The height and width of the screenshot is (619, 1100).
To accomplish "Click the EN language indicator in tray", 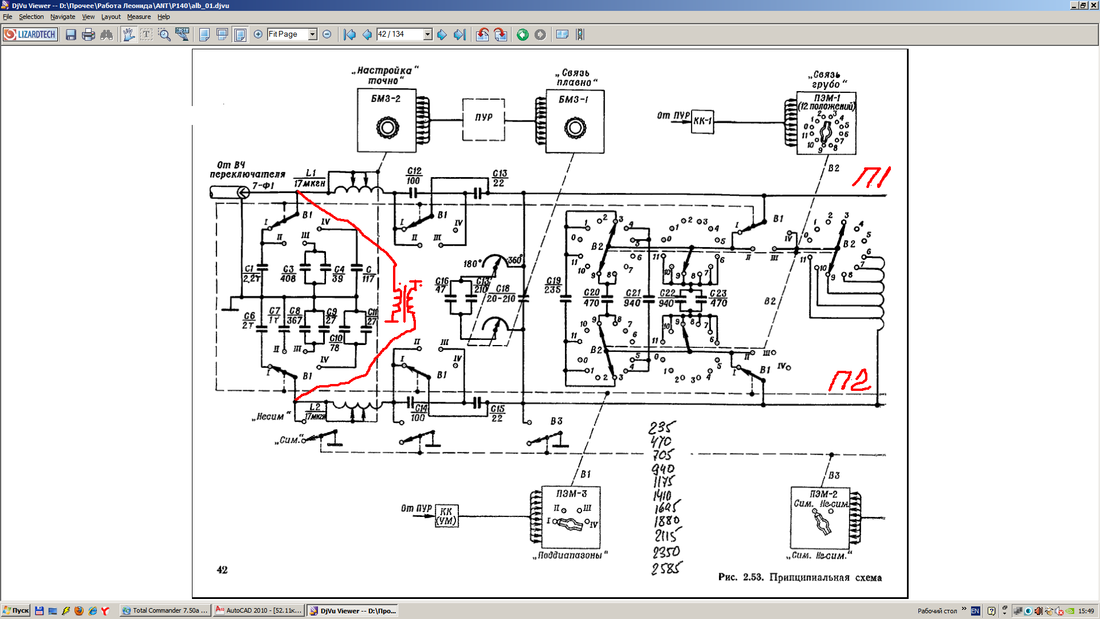I will point(975,611).
